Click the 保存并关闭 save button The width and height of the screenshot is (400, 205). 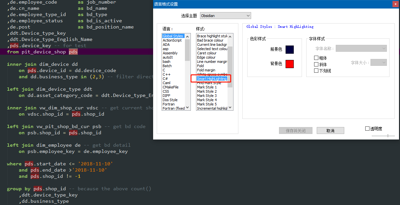295,130
